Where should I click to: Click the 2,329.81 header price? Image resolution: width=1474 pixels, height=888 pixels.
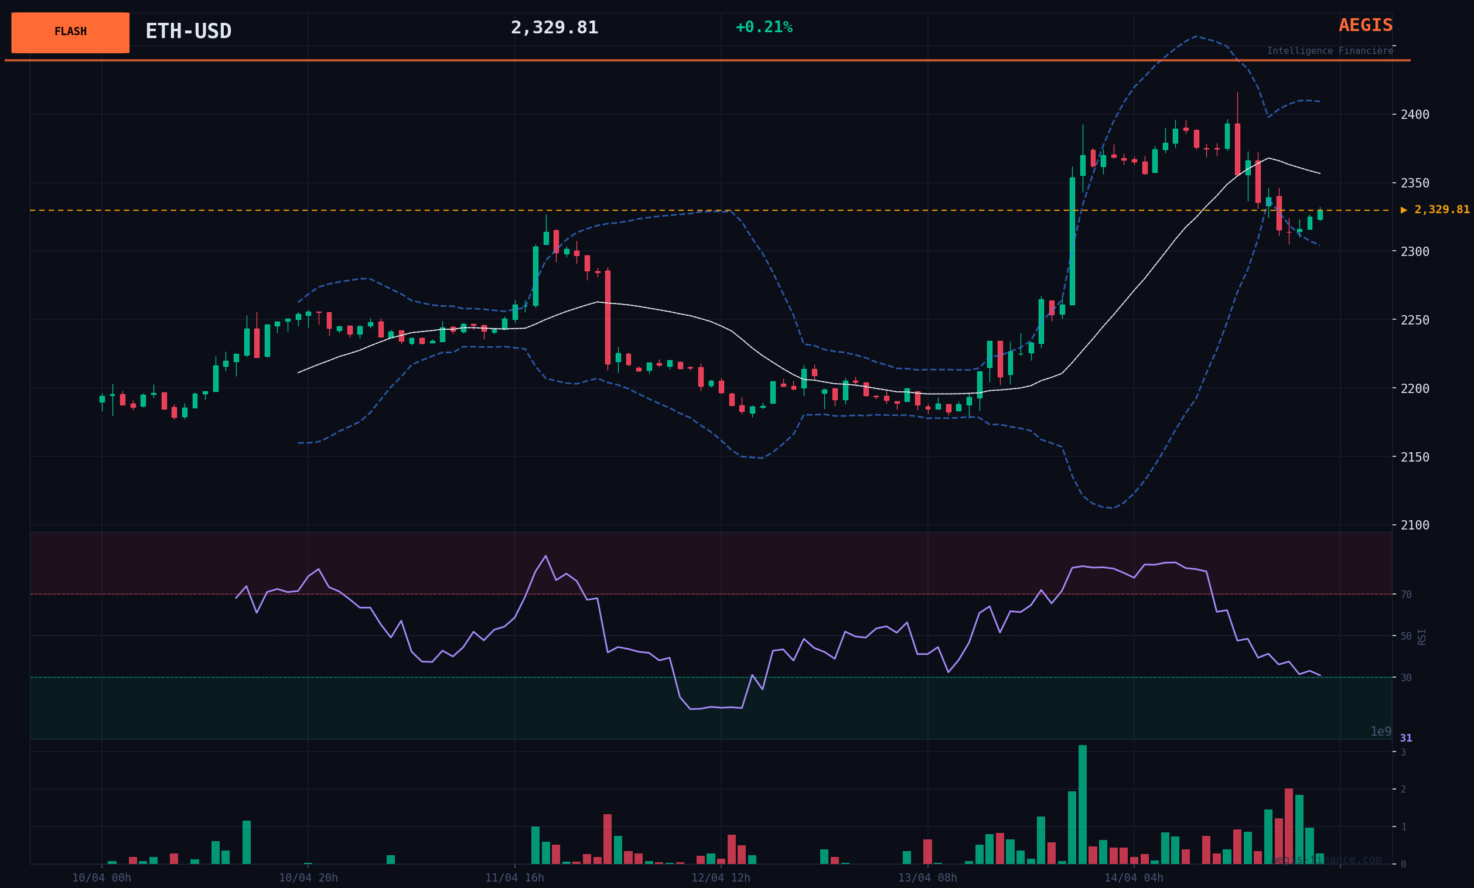pyautogui.click(x=554, y=28)
